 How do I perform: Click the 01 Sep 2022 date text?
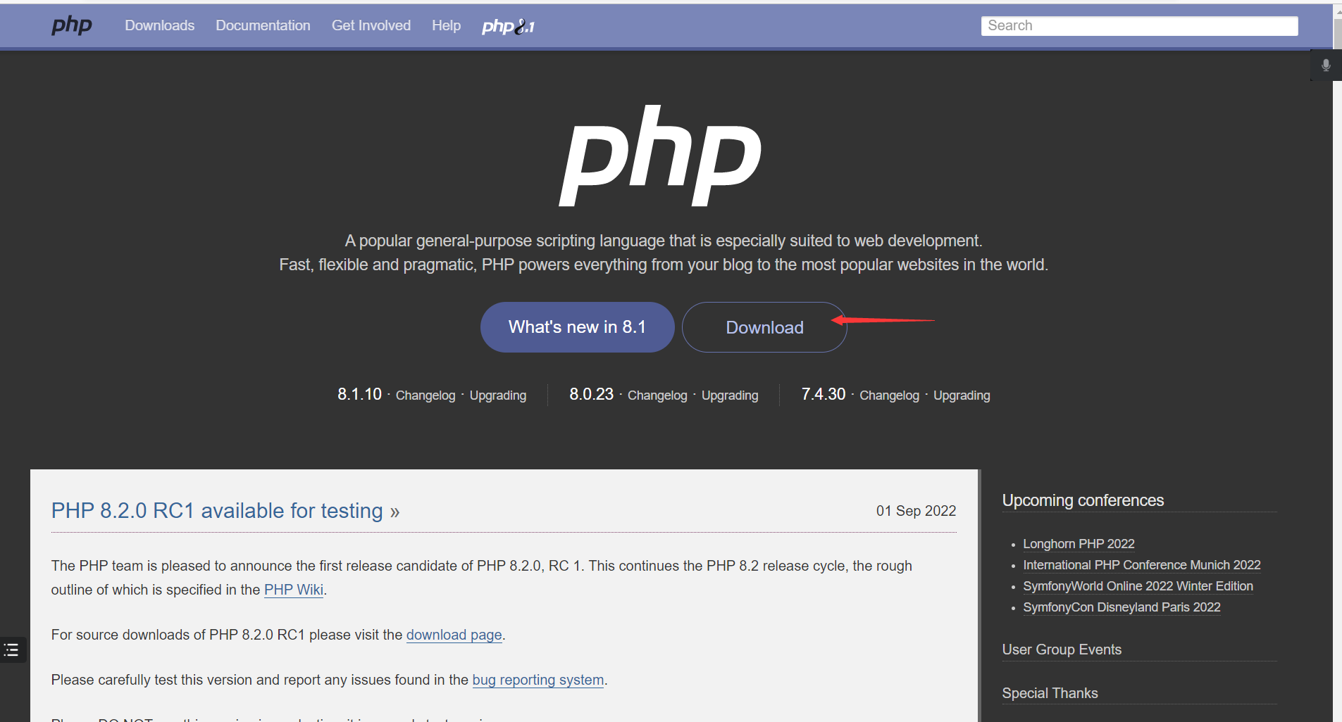[x=916, y=511]
